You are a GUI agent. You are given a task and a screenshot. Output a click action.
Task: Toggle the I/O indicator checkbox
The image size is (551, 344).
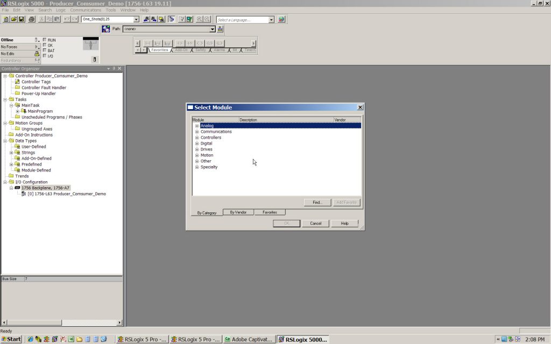[x=45, y=55]
